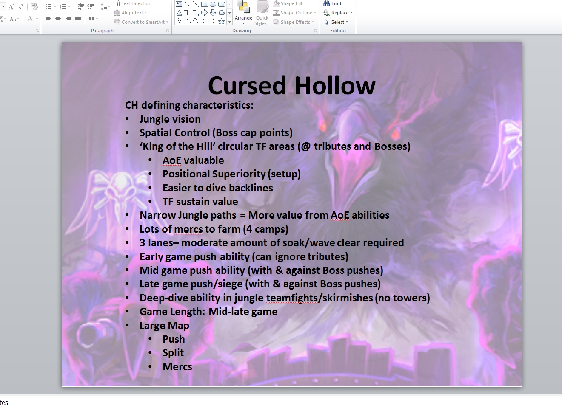Open the font color dropdown arrow
The height and width of the screenshot is (408, 562).
[37, 19]
